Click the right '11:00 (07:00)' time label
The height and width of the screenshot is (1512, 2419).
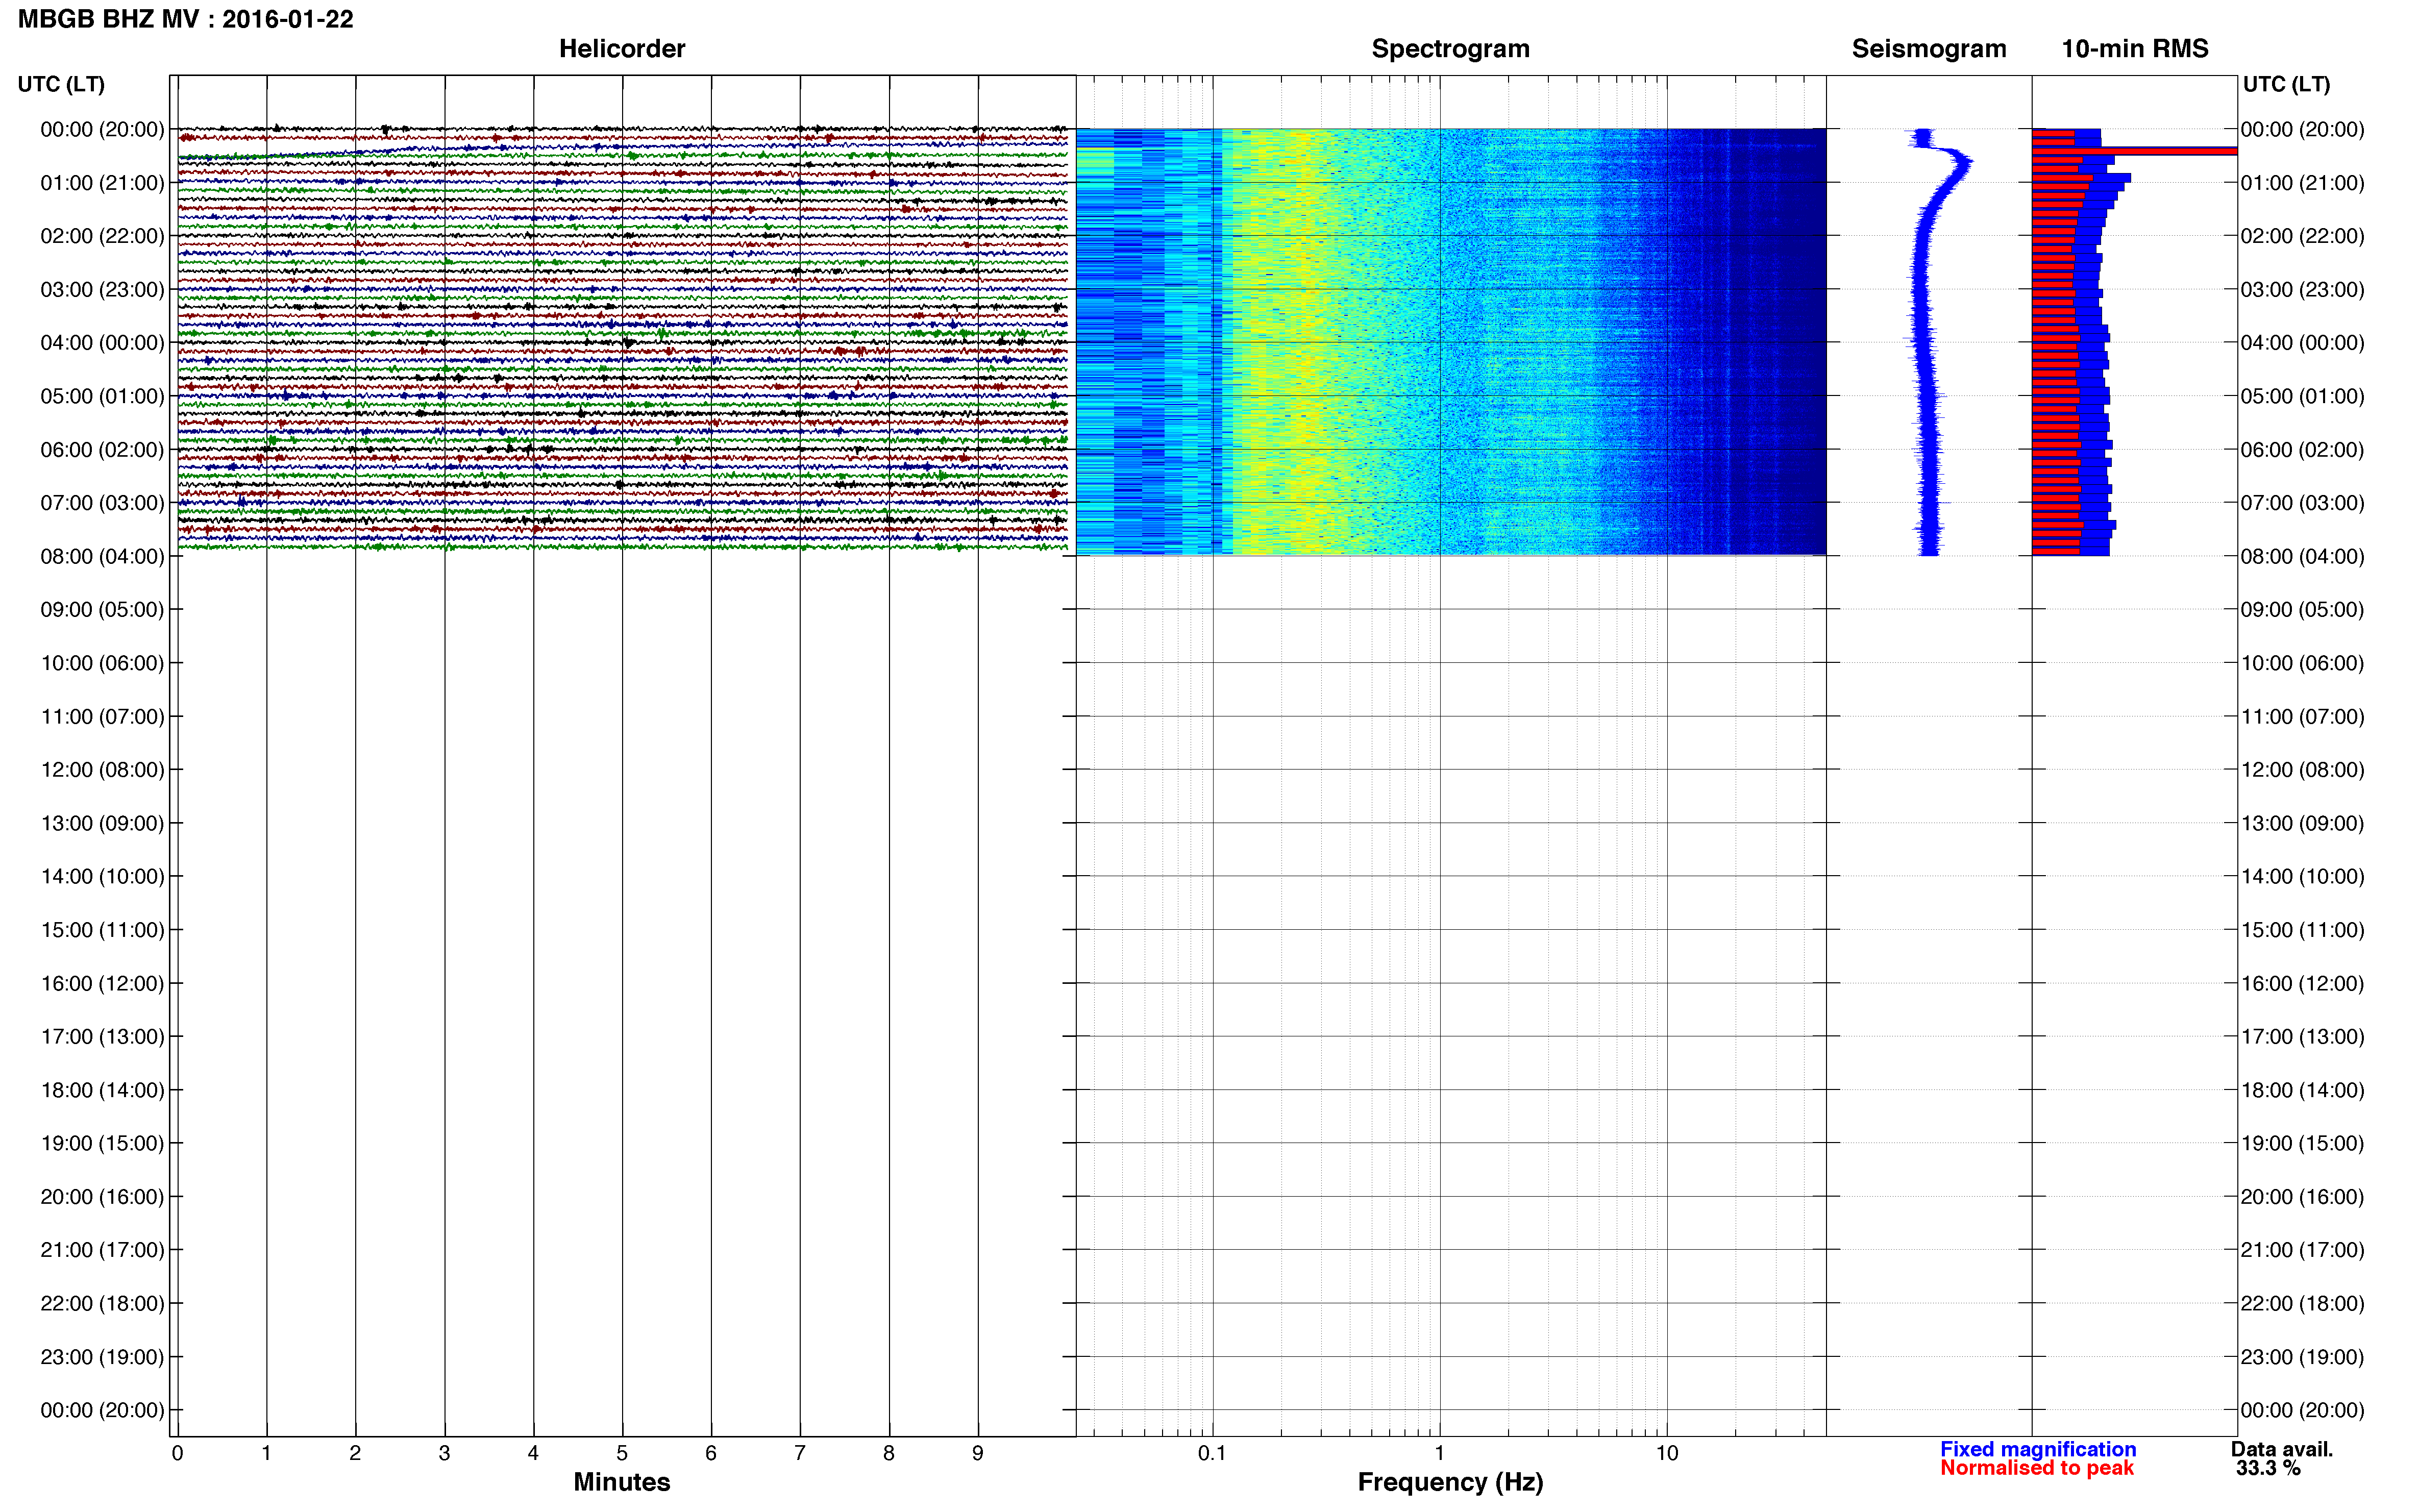point(2302,716)
